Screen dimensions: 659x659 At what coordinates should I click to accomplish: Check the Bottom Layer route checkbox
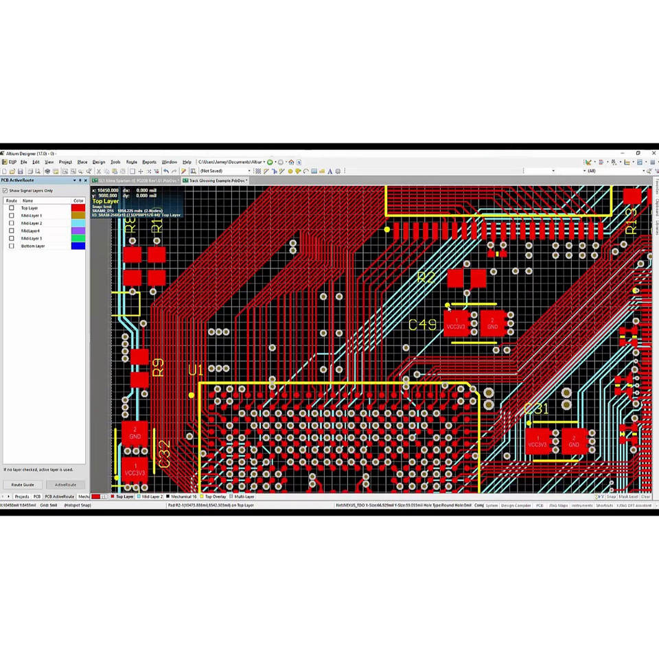12,246
